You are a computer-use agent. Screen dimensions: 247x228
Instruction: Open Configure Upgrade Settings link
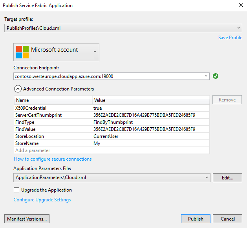click(42, 200)
